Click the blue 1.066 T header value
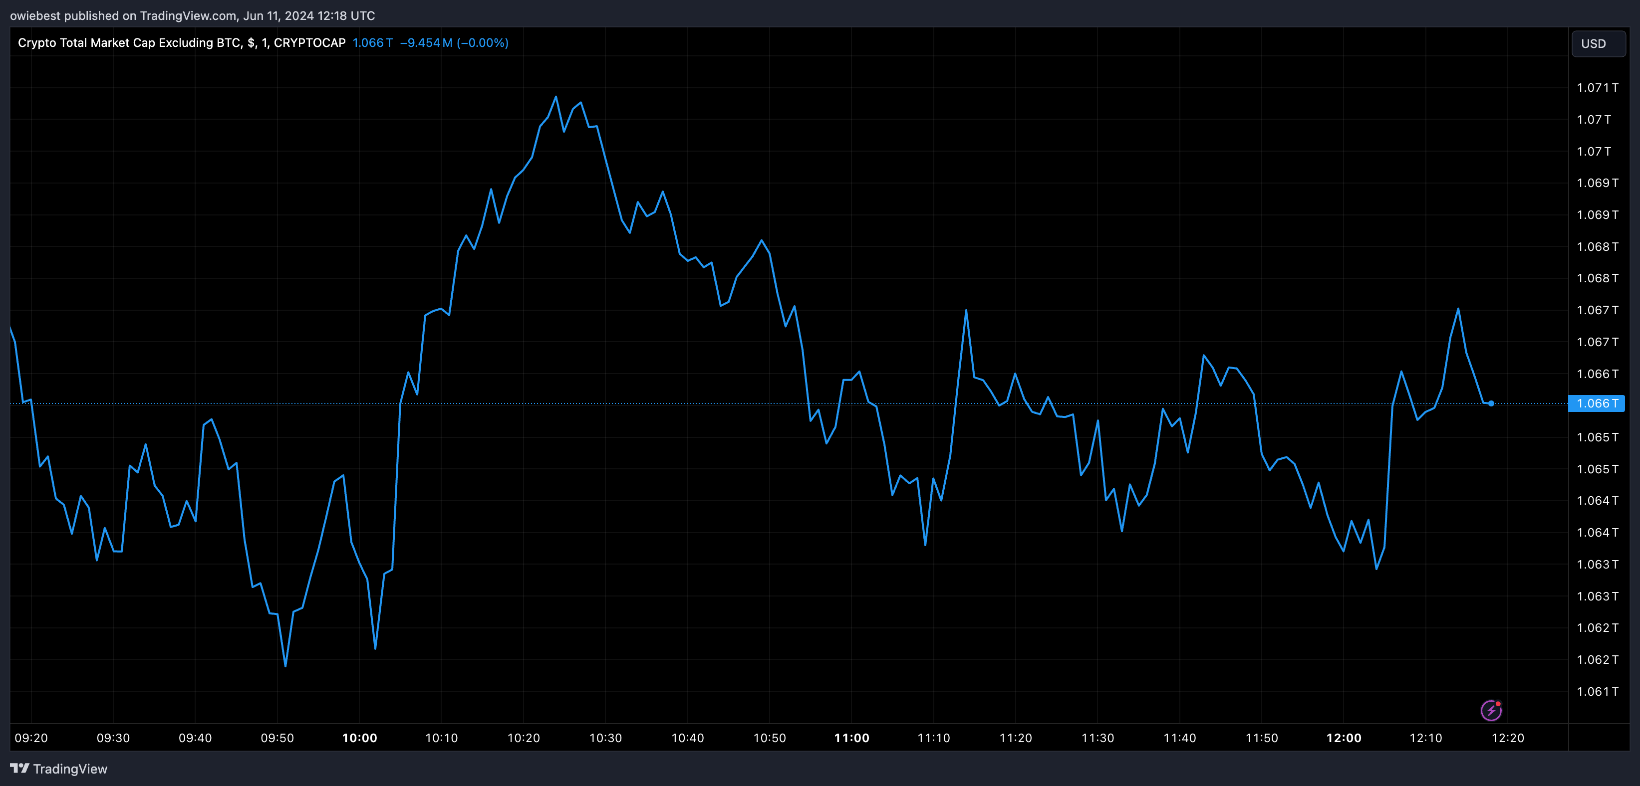The height and width of the screenshot is (786, 1640). 372,42
